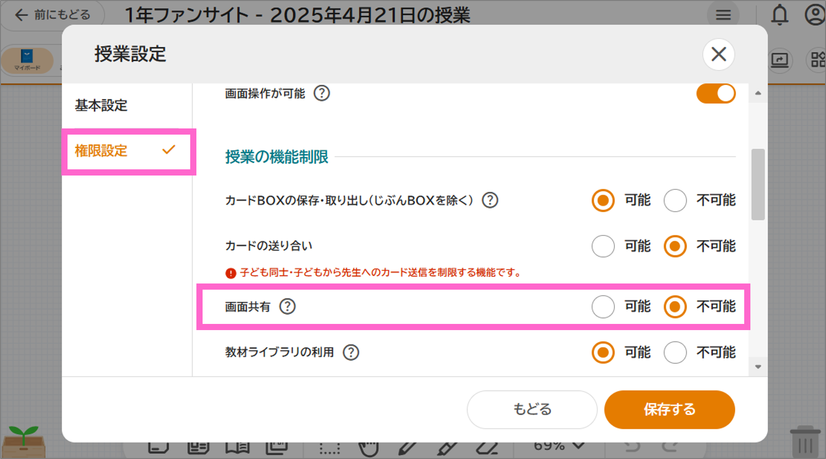The width and height of the screenshot is (826, 459).
Task: Open the notification bell
Action: coord(779,15)
